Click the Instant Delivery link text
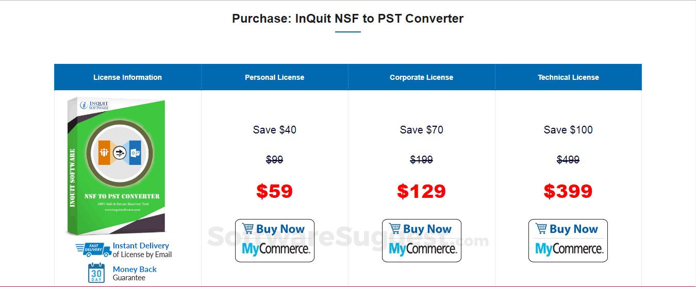696x287 pixels. (x=141, y=246)
